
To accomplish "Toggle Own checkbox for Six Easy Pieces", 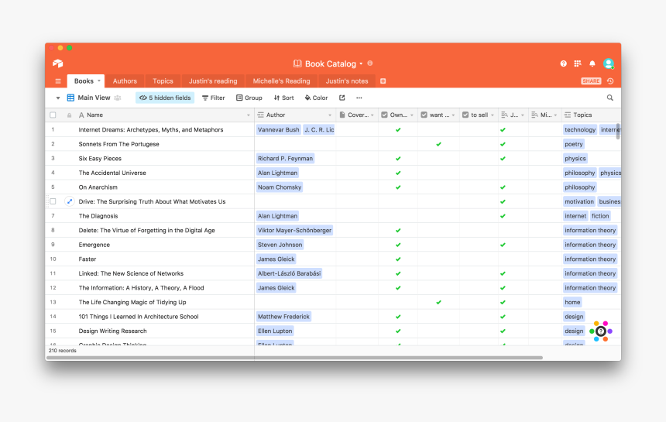I will tap(398, 159).
